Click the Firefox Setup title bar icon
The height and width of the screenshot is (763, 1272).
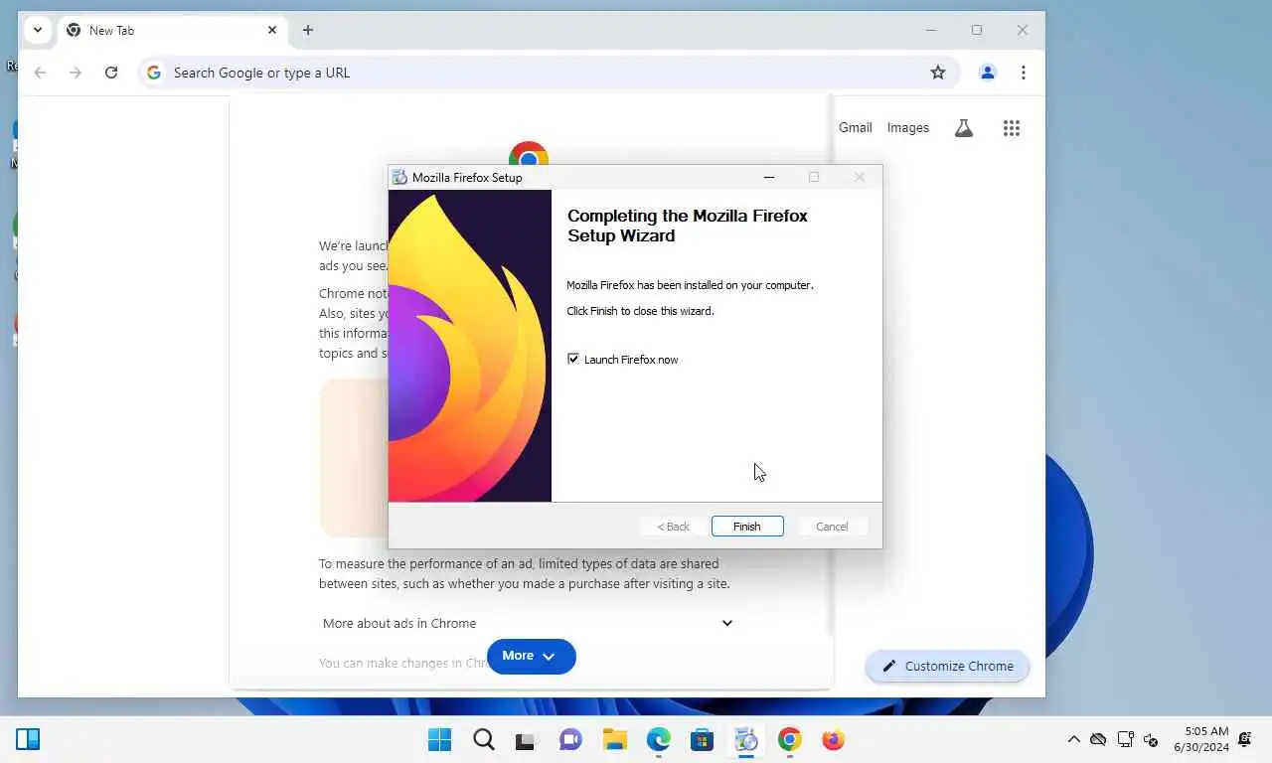(x=399, y=178)
